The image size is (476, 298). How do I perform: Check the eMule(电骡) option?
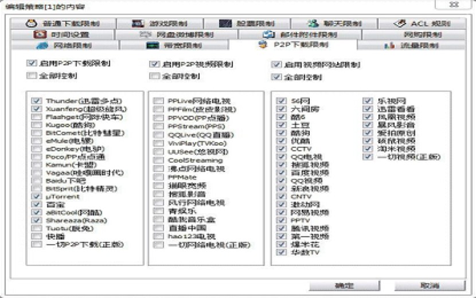coord(37,141)
